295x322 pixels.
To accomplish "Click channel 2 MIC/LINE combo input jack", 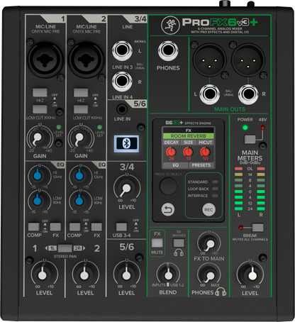I will (x=87, y=60).
